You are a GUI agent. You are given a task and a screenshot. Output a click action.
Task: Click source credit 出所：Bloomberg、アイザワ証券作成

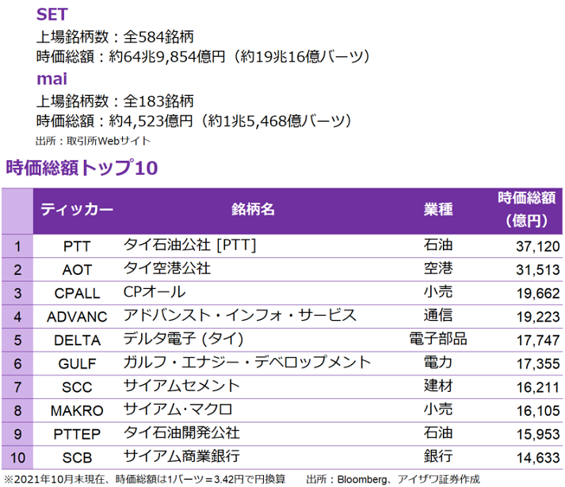[x=393, y=479]
